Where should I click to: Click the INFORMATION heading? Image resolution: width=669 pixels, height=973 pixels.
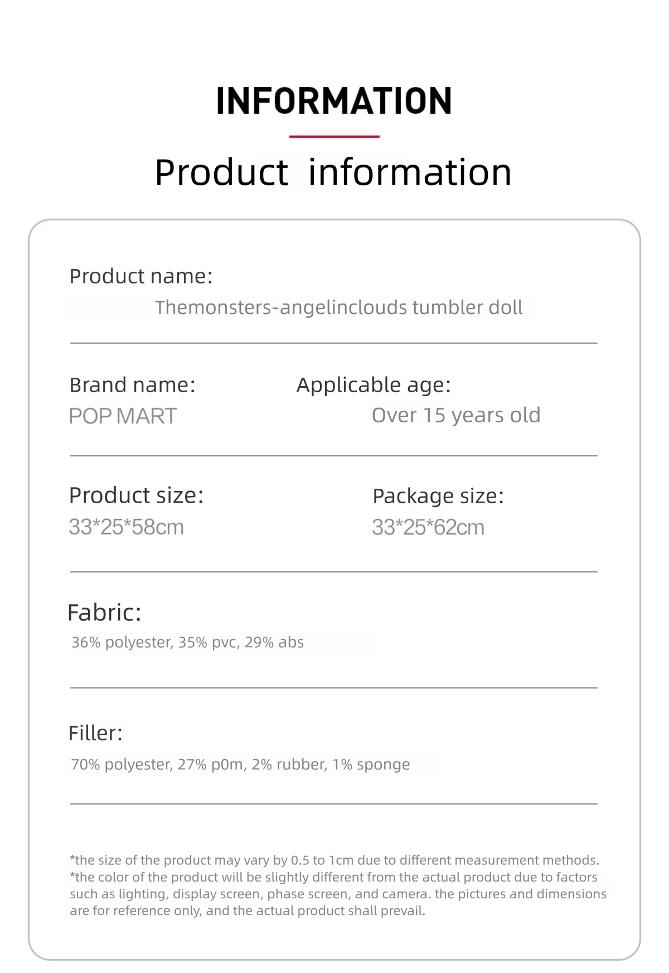click(334, 100)
